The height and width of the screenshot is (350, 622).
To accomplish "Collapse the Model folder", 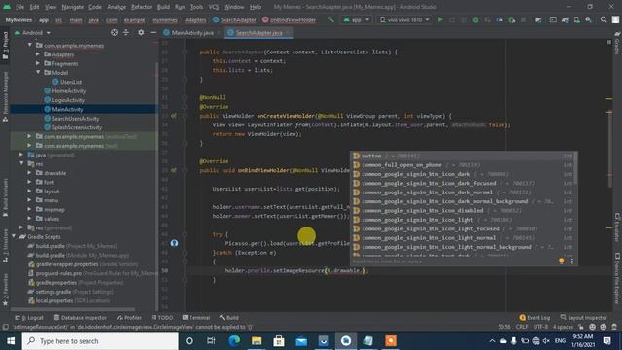I will tap(38, 72).
